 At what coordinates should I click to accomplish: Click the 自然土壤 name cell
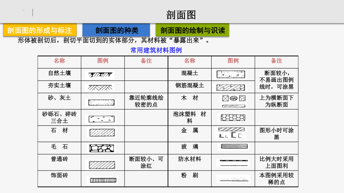tap(60, 74)
